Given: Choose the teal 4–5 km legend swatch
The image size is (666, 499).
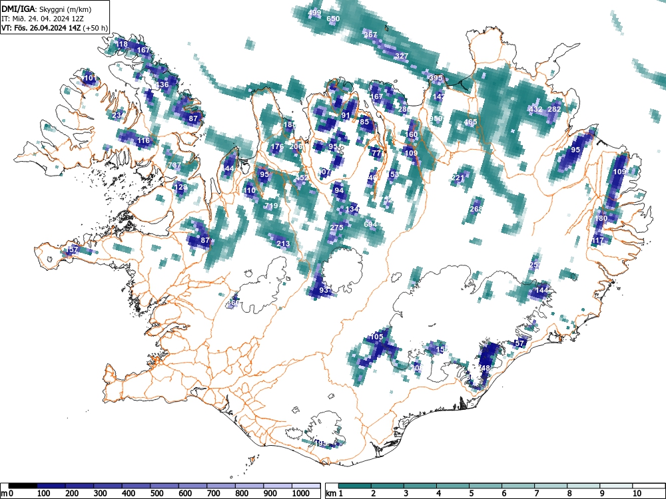Looking at the screenshot, I should click(x=453, y=486).
